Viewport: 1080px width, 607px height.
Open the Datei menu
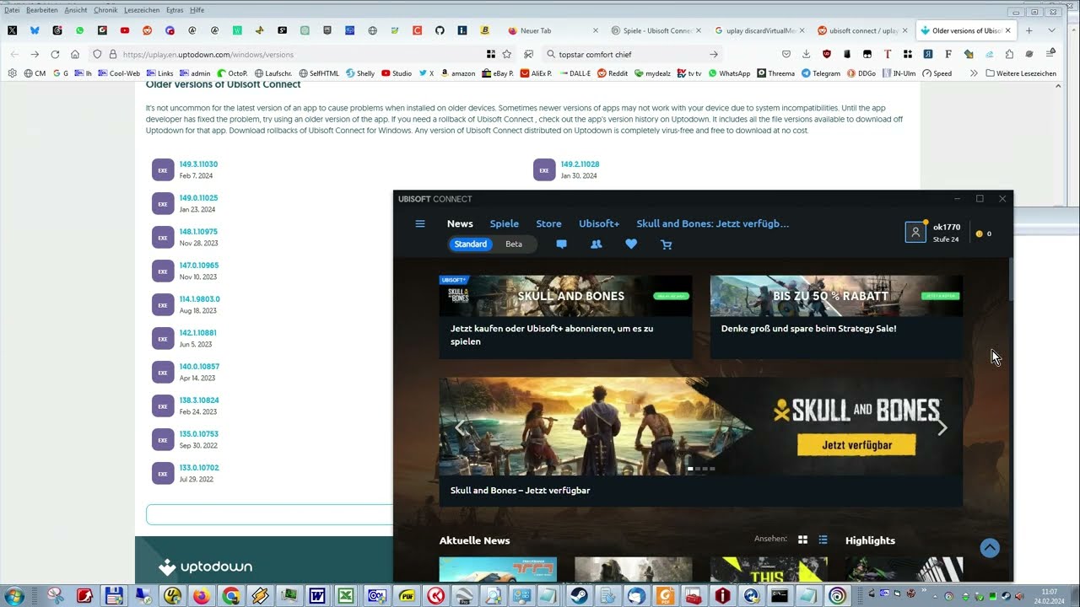12,10
